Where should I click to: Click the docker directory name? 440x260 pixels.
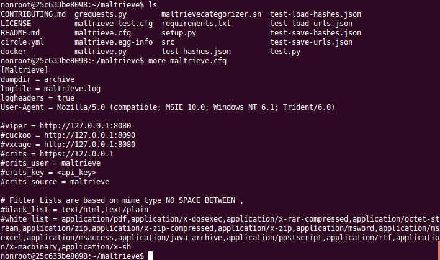point(14,51)
